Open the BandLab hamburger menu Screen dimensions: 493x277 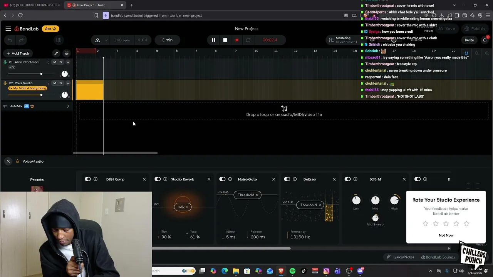point(8,29)
